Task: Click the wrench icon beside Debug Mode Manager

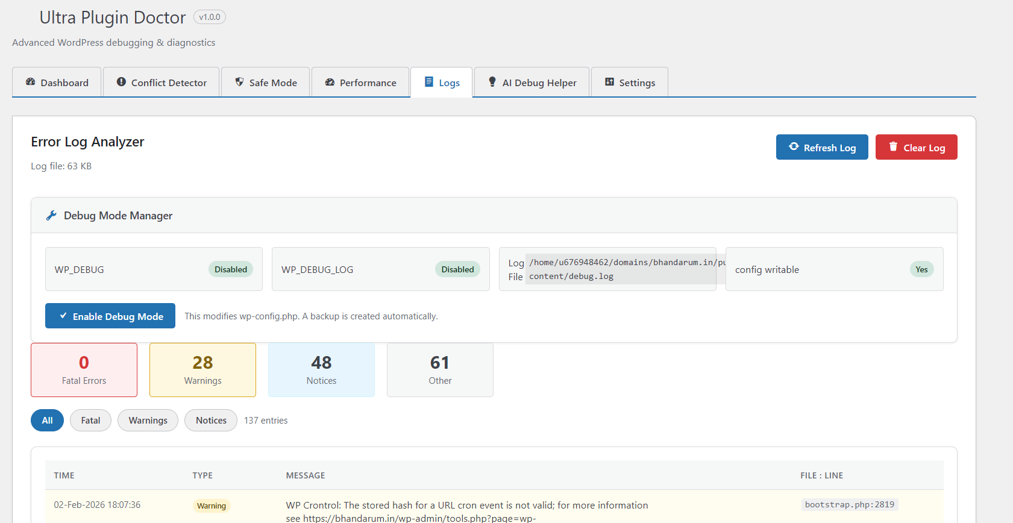Action: [51, 215]
